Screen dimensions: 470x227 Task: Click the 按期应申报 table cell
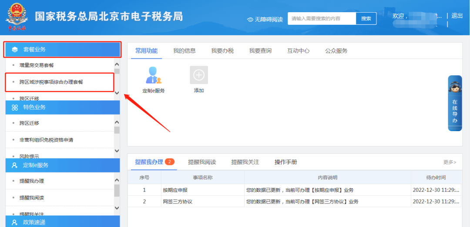coord(203,190)
